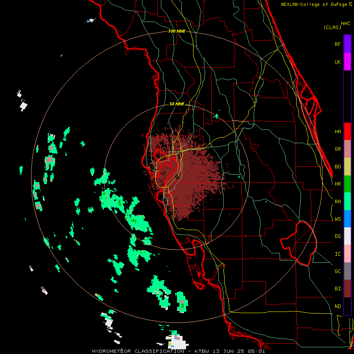Click the DS legend label
The width and height of the screenshot is (354, 354).
tap(337, 236)
